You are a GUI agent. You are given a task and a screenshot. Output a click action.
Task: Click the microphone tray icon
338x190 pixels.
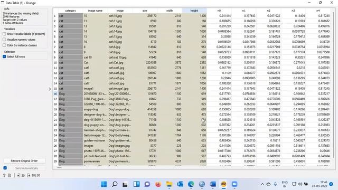[x=276, y=184]
